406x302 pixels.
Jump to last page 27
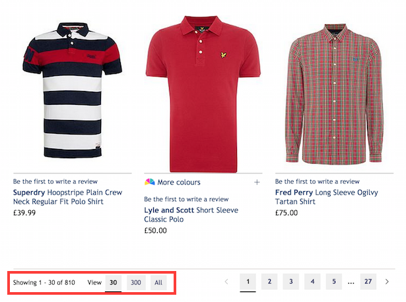(368, 282)
